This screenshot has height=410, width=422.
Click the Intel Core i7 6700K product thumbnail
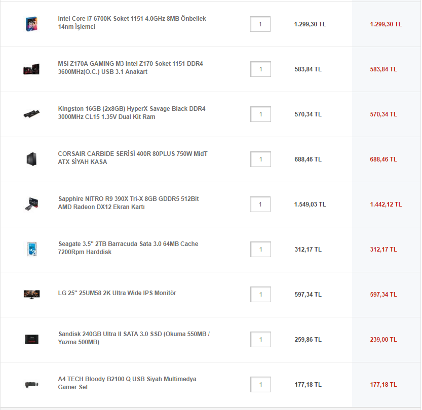tap(32, 24)
